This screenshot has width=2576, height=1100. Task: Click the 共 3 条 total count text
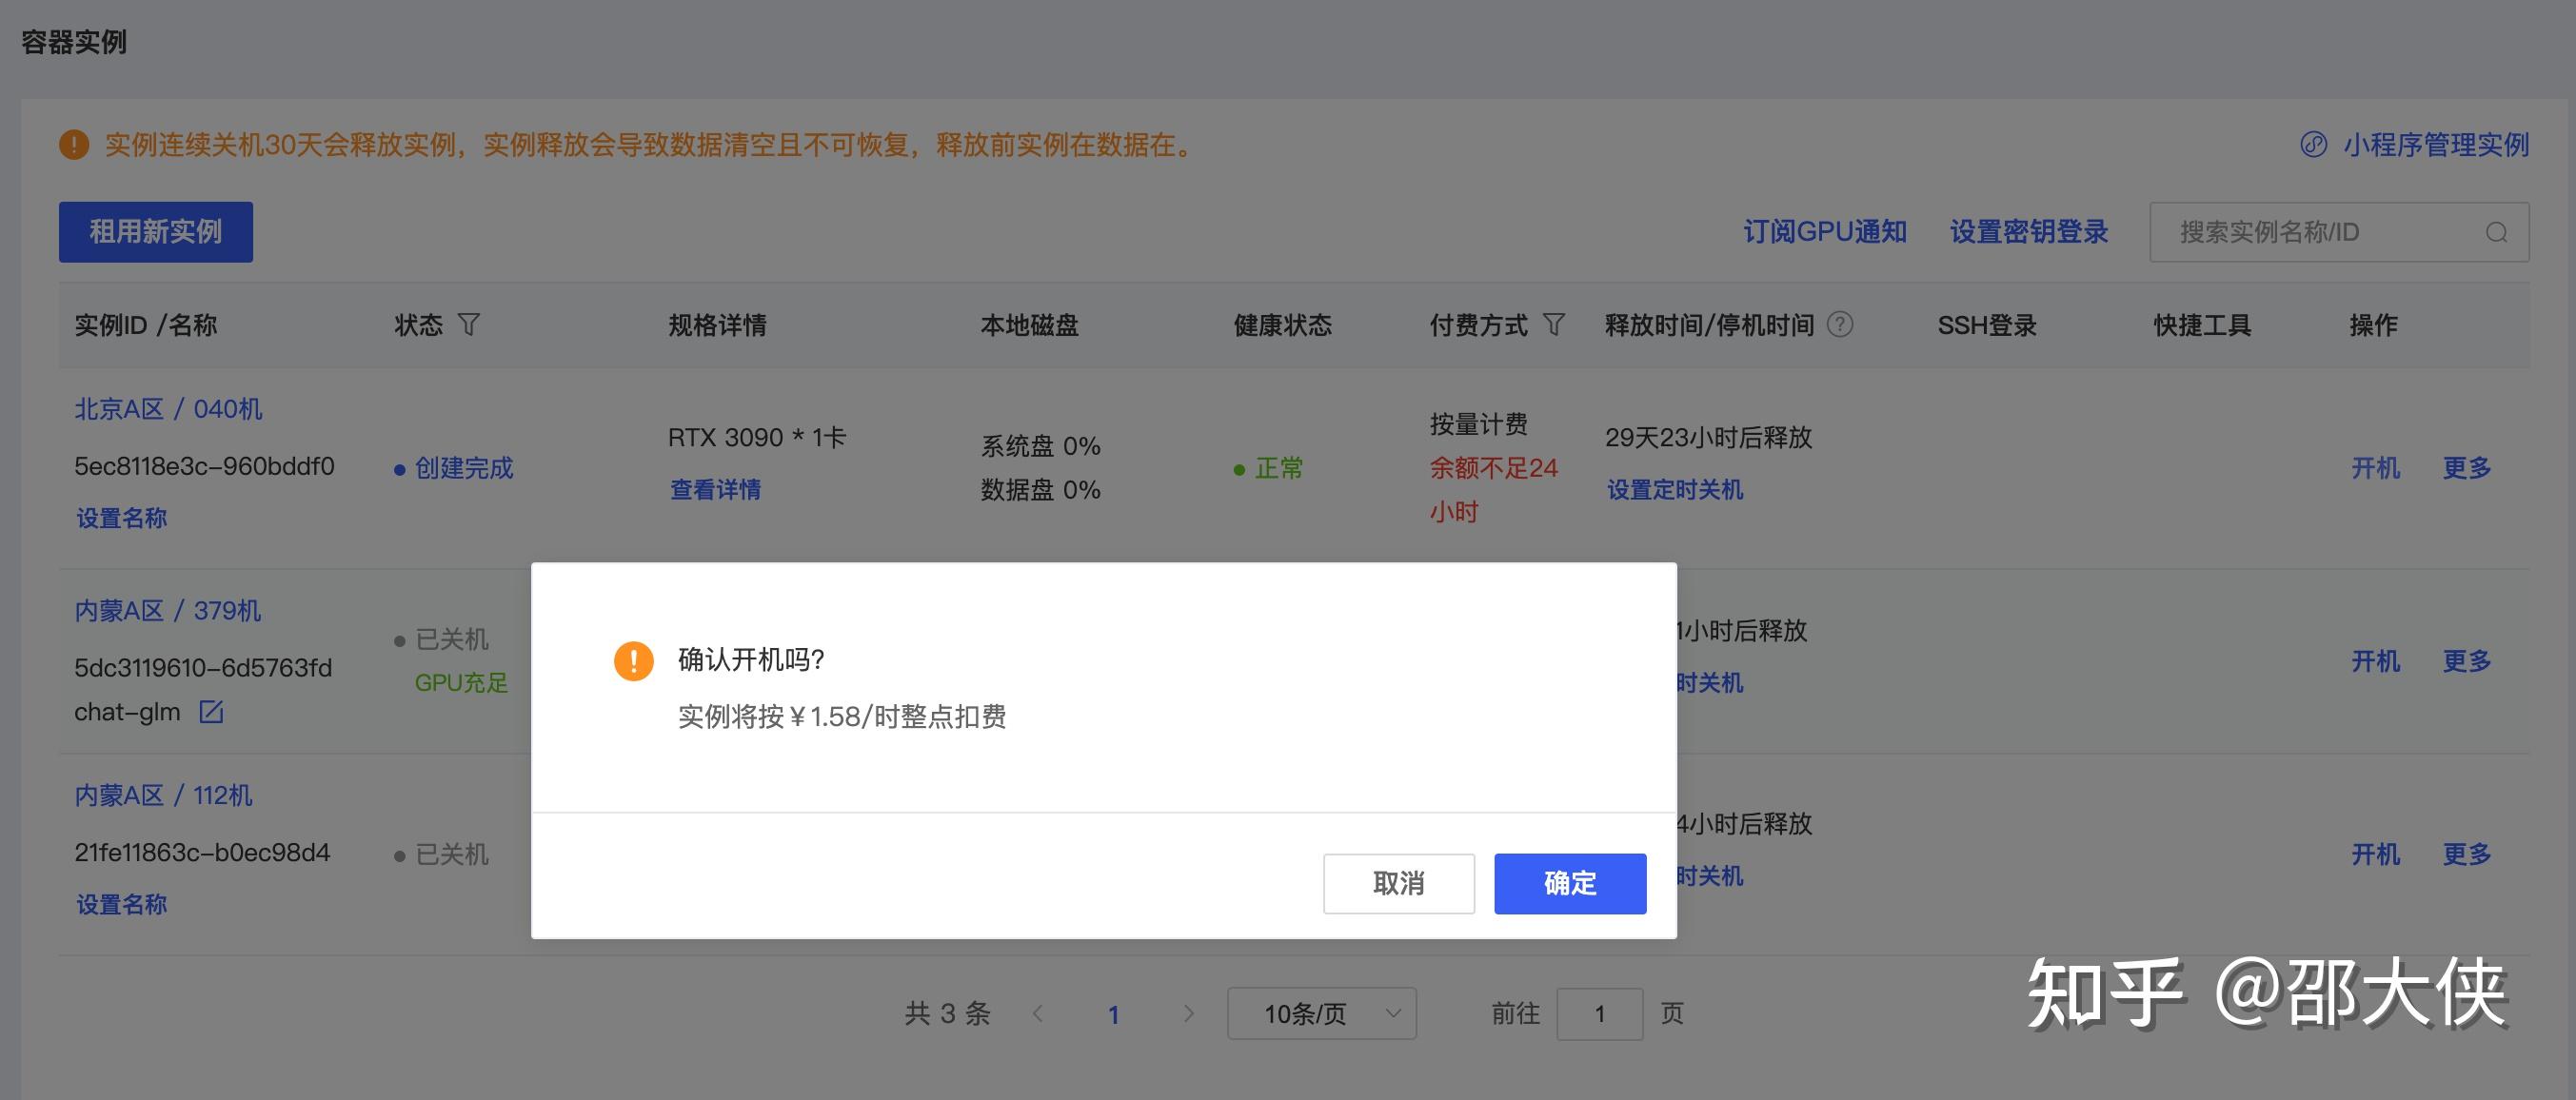[x=947, y=1013]
